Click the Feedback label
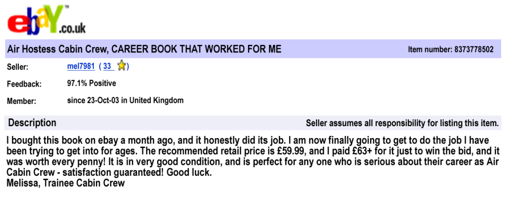 click(x=24, y=84)
